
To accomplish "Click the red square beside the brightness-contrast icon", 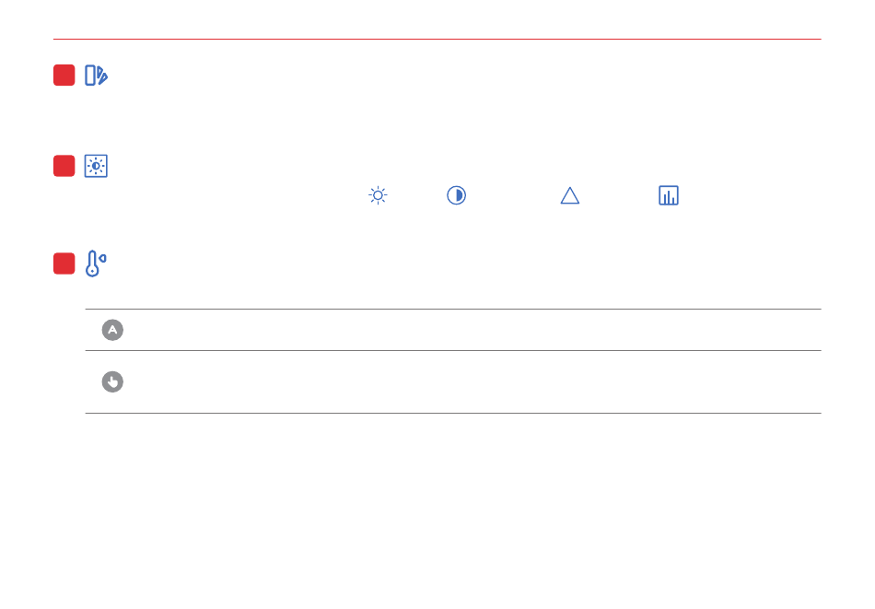I will pos(64,166).
